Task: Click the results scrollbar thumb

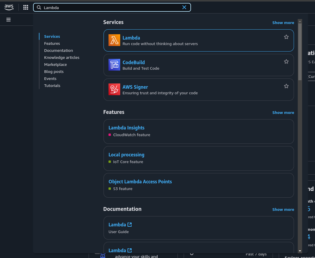Action: pyautogui.click(x=300, y=52)
